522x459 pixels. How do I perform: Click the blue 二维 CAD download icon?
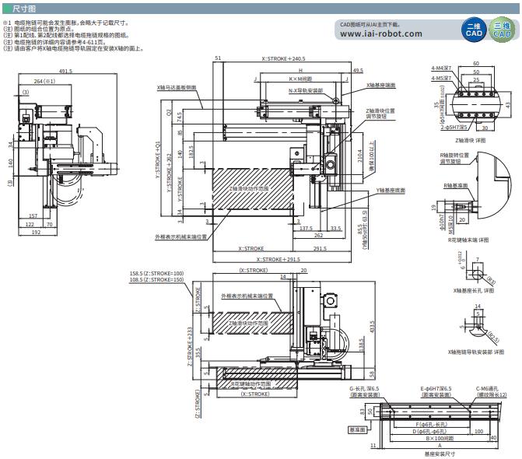click(x=475, y=31)
